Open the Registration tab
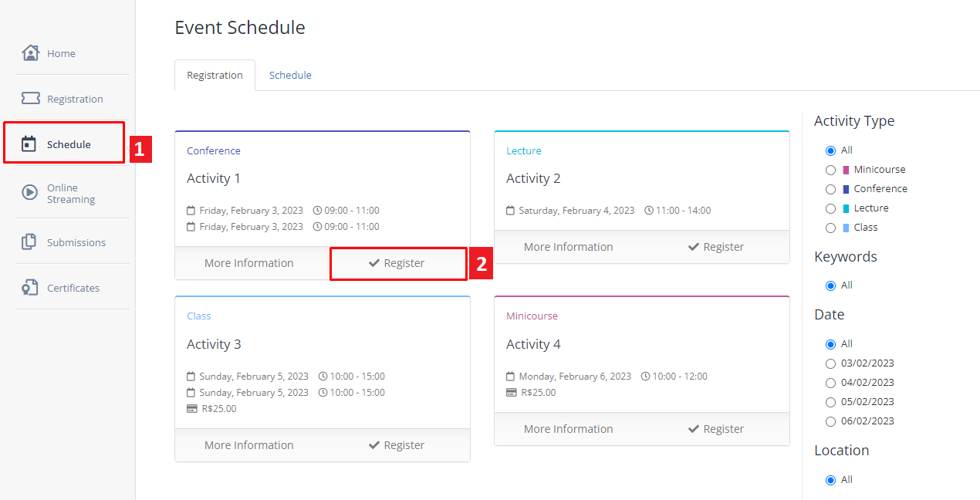This screenshot has height=500, width=980. point(215,76)
